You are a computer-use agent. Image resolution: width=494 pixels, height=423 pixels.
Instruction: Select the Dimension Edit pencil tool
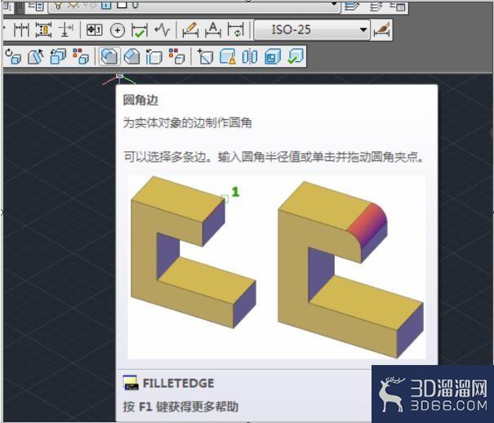190,30
